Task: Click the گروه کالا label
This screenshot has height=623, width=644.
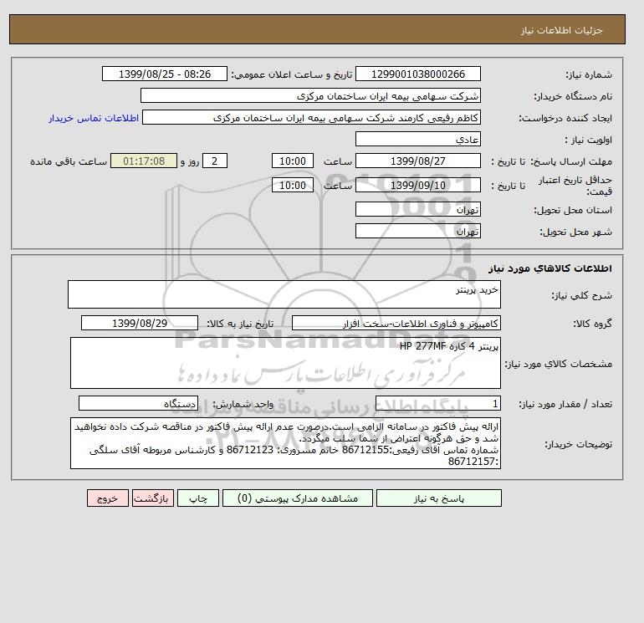Action: pos(593,324)
